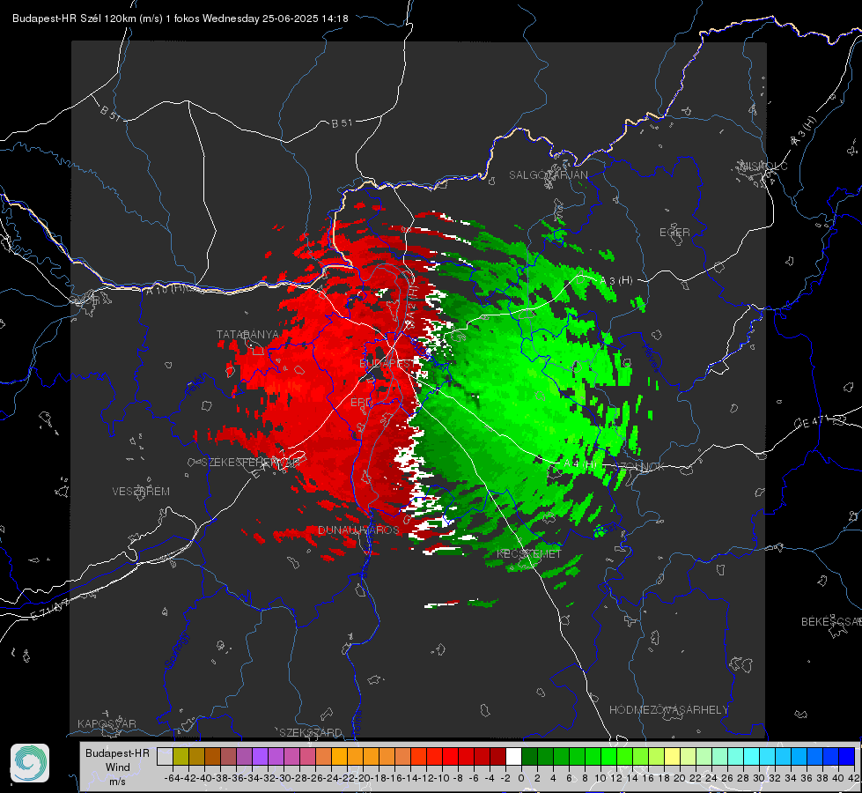Click the SALGOTARJAN city label
Image resolution: width=862 pixels, height=793 pixels.
548,175
